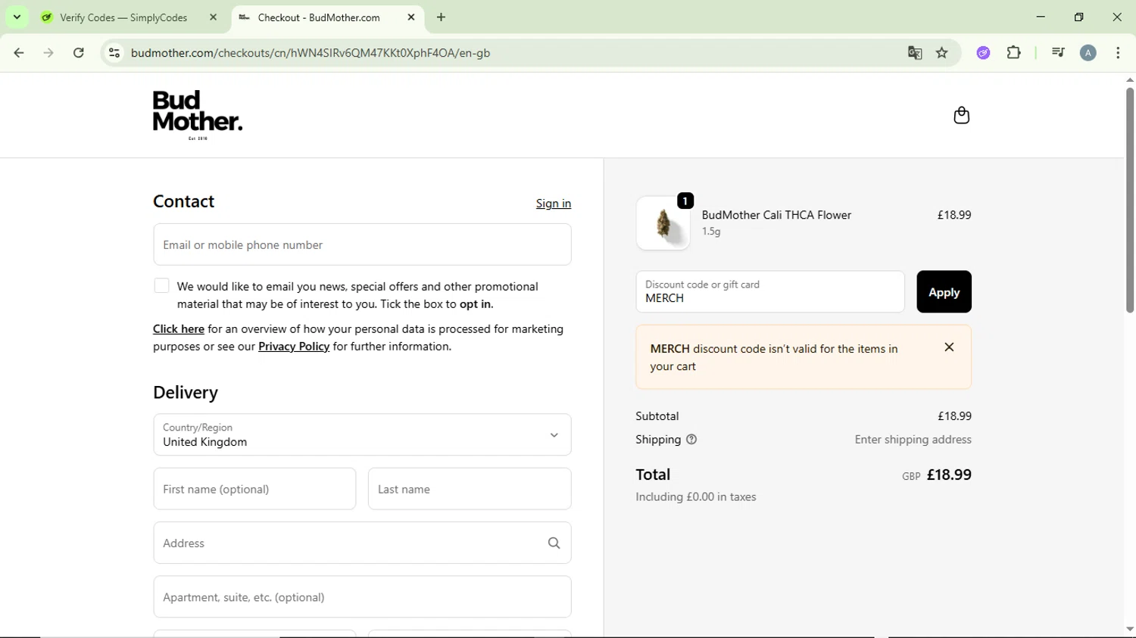Screen dimensions: 1136x638
Task: Click the page vertical scrollbar thumb
Action: point(1129,200)
